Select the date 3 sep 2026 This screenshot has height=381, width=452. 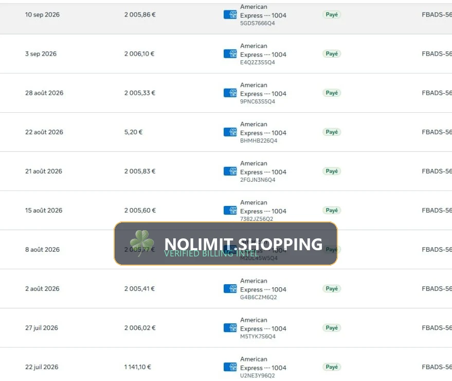click(41, 54)
